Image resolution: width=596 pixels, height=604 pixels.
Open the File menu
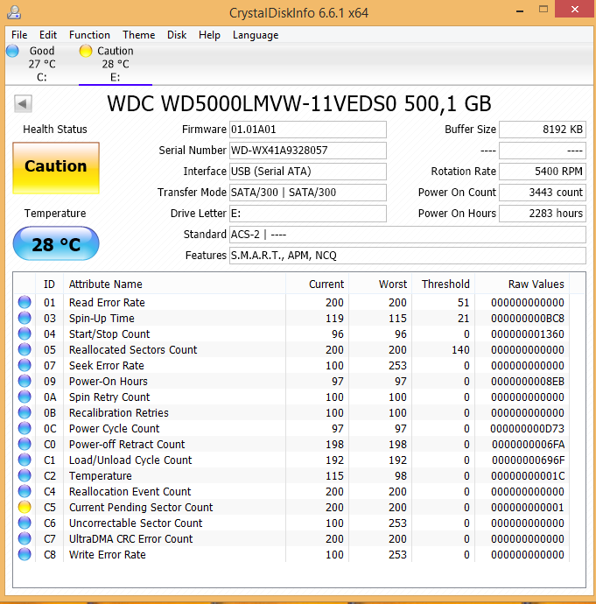(19, 35)
